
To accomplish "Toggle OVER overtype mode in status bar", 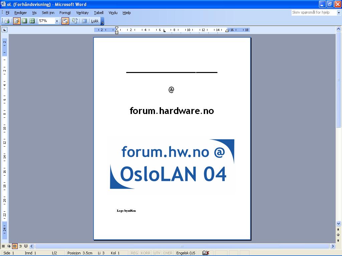I will click(168, 253).
